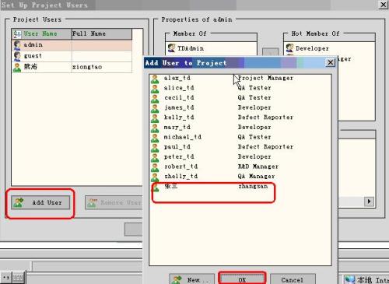This screenshot has width=389, height=284.
Task: Click the right scroll arrow
Action: pyautogui.click(x=369, y=202)
